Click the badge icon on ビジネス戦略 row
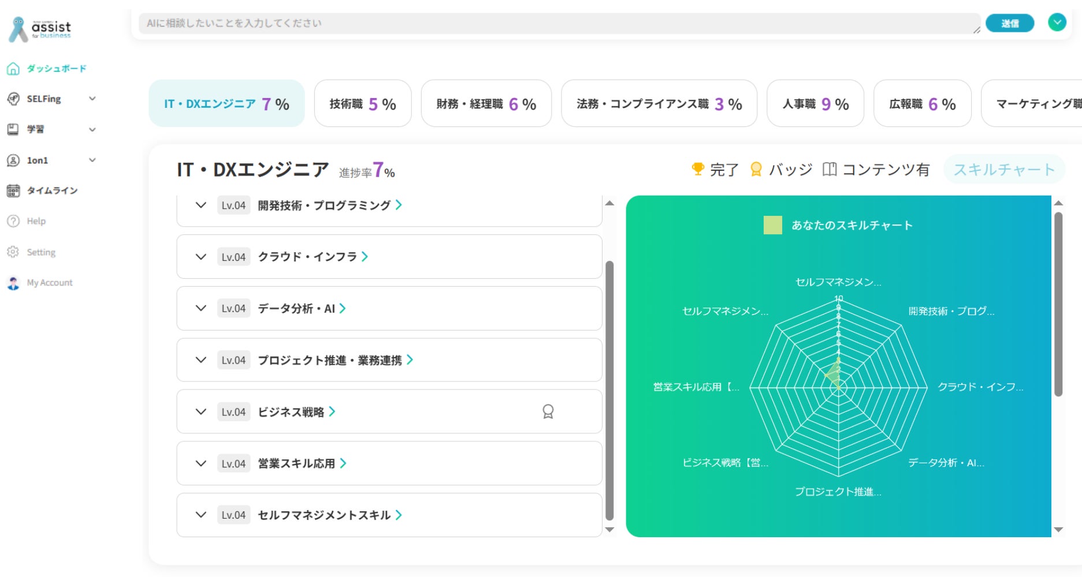Screen dimensions: 1082x577 click(548, 411)
